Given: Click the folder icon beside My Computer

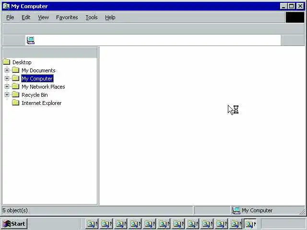Looking at the screenshot, I should click(15, 78).
